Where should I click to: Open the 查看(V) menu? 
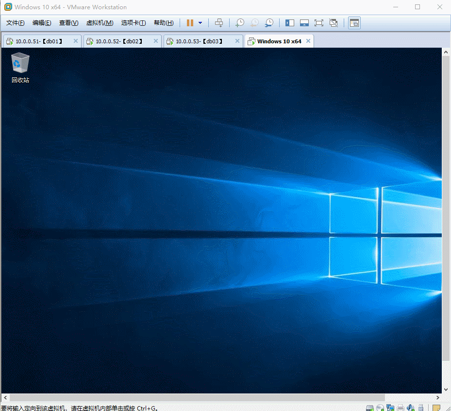68,23
